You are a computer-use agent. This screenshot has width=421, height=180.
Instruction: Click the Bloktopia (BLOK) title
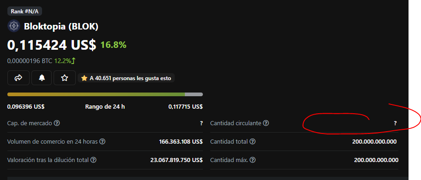[61, 26]
